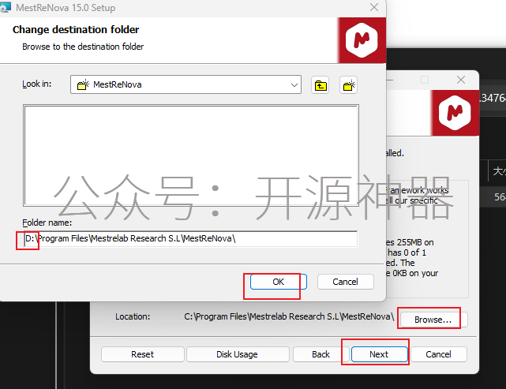506x389 pixels.
Task: Close the MestReNova 15.0 Setup dialog
Action: [374, 7]
